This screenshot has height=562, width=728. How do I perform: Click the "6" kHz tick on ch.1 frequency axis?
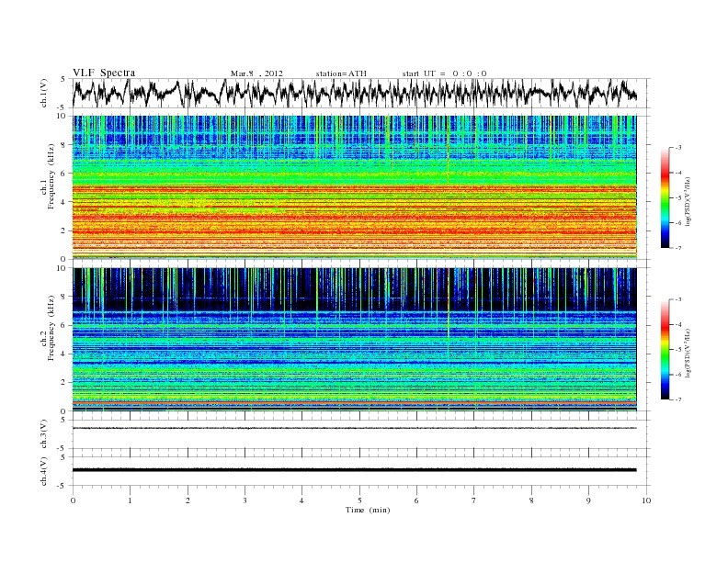63,173
